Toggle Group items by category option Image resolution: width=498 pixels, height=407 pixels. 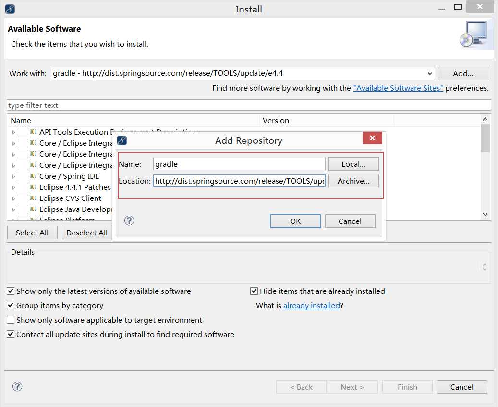[11, 305]
